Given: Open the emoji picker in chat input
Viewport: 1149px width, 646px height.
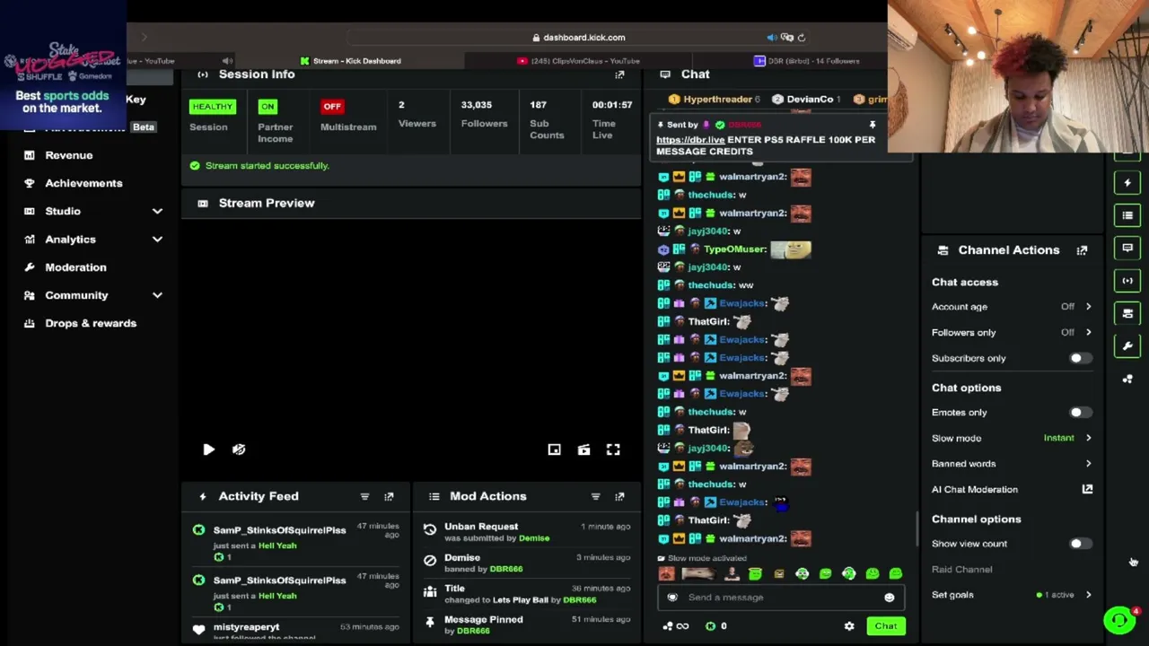Looking at the screenshot, I should (x=890, y=598).
